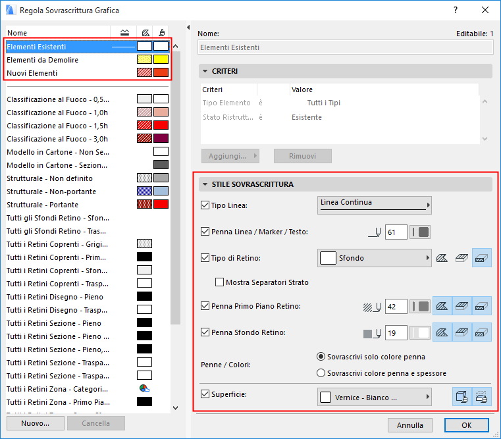
Task: Confirm the dialog with OK
Action: pyautogui.click(x=467, y=425)
